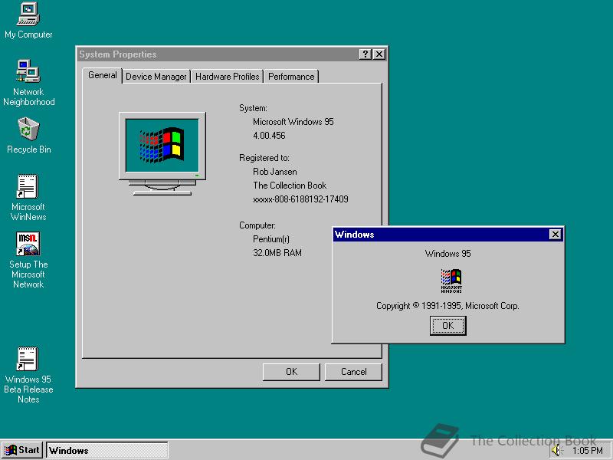
Task: Click the clock showing 1:05 PM
Action: coord(587,451)
